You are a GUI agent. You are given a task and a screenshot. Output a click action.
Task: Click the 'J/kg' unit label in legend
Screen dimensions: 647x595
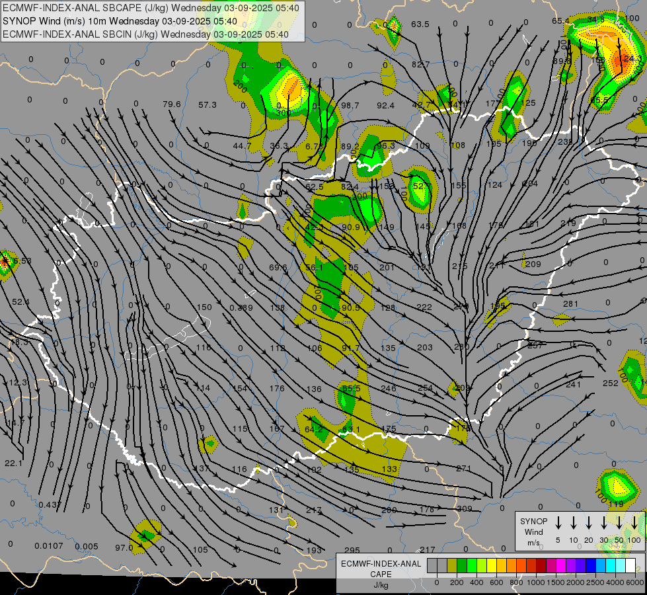(381, 585)
